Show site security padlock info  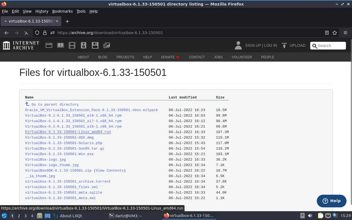(45, 33)
